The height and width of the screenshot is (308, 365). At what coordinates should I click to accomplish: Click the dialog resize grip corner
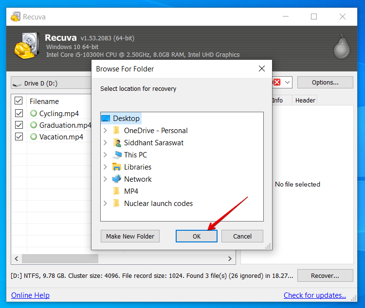268,246
